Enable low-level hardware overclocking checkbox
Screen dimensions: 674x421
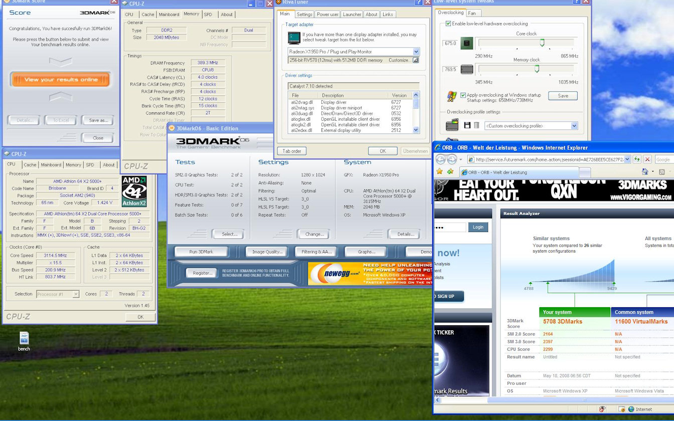pyautogui.click(x=448, y=24)
